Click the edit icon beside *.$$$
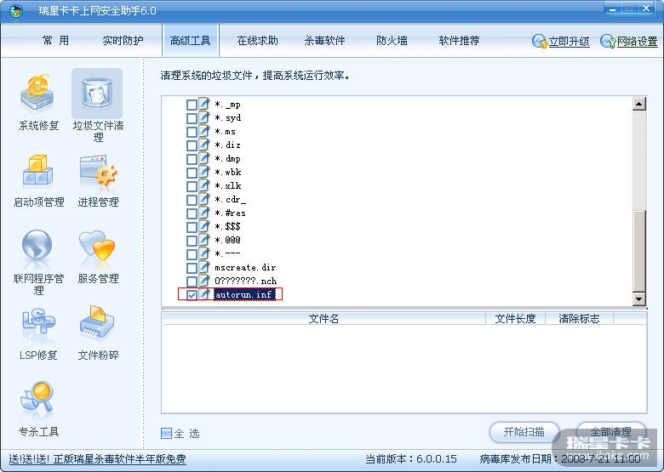The height and width of the screenshot is (472, 664). tap(203, 226)
